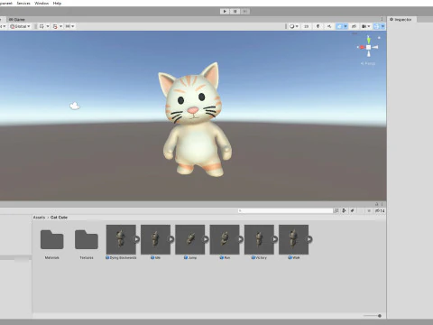Toggle scene lighting bulb icon
This screenshot has height=325, width=433.
click(318, 26)
